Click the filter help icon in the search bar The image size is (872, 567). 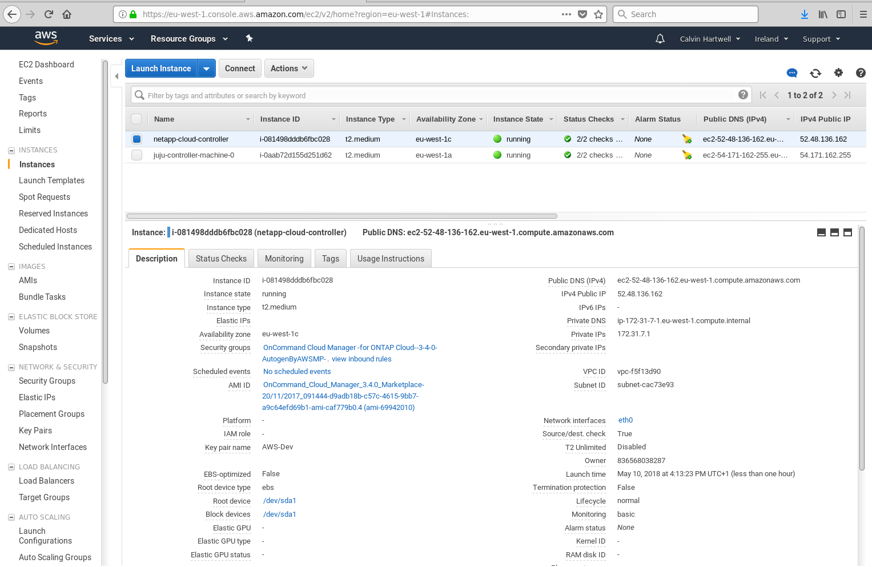[x=743, y=95]
